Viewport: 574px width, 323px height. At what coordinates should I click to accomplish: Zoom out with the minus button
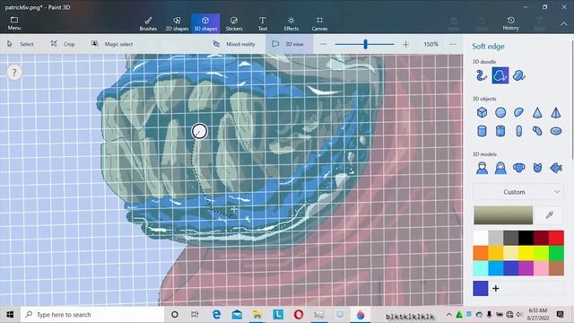tap(323, 44)
